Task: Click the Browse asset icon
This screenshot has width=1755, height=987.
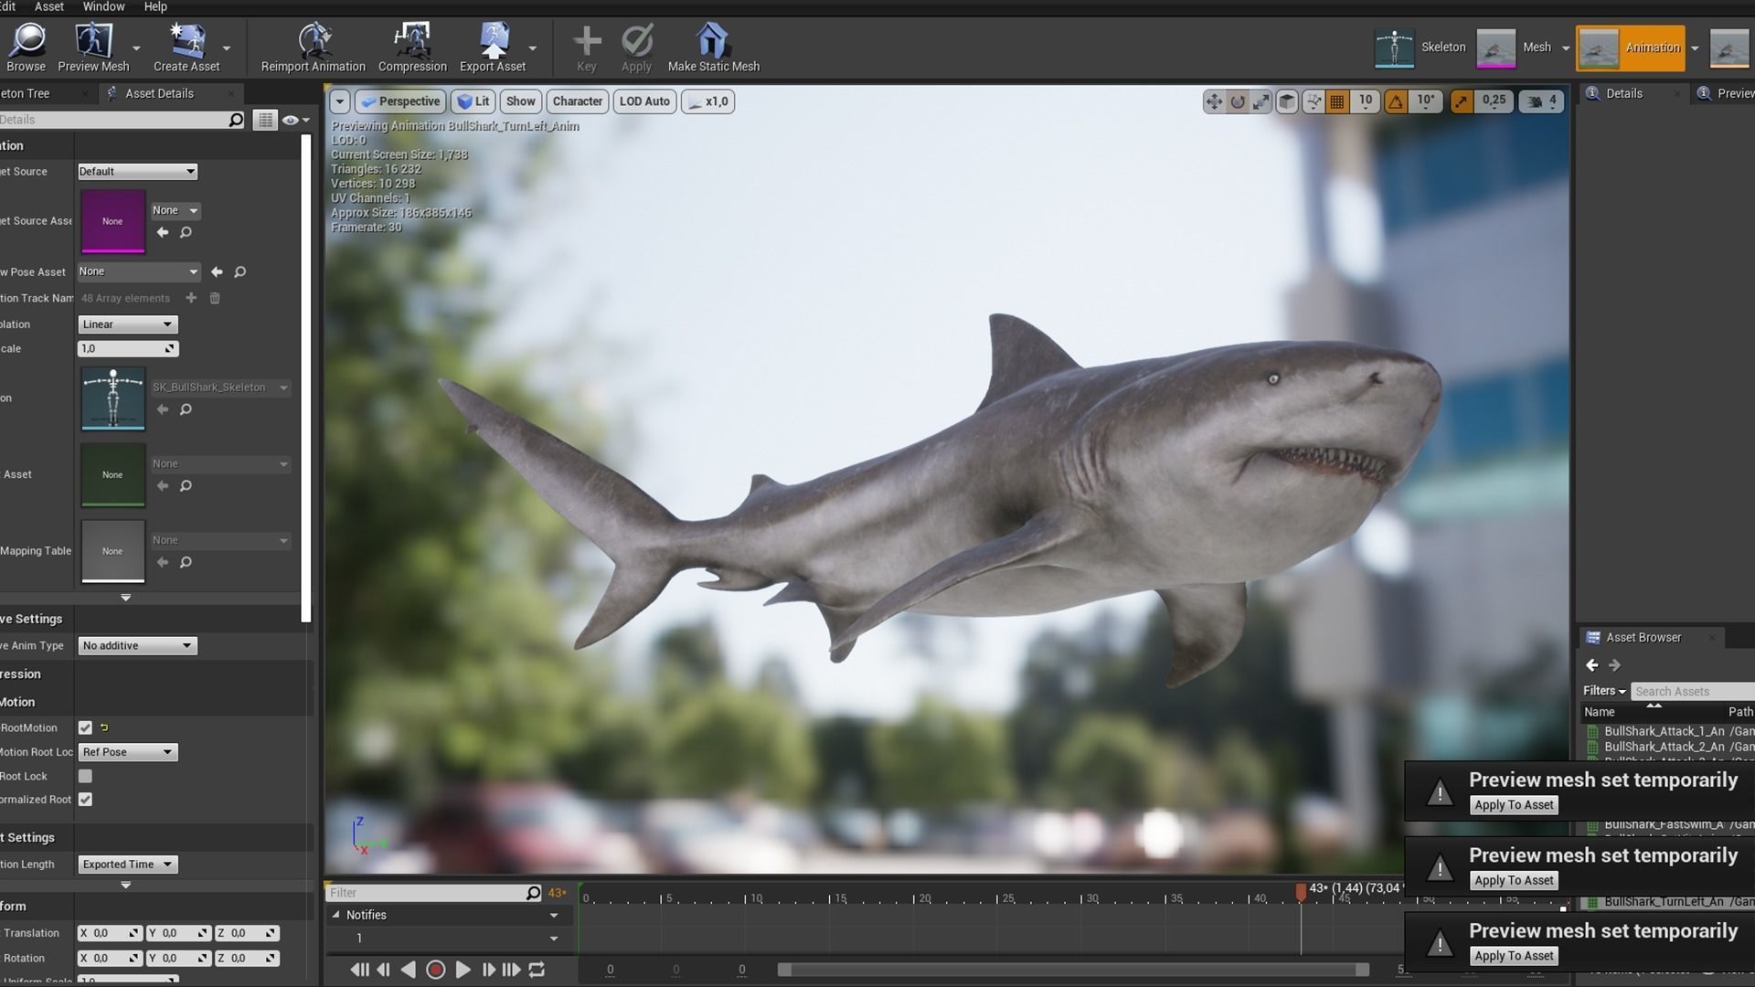Action: tap(26, 41)
